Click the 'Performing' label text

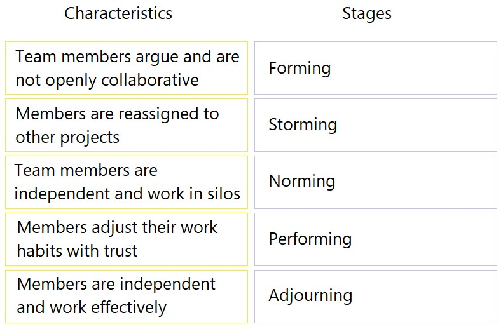point(310,239)
